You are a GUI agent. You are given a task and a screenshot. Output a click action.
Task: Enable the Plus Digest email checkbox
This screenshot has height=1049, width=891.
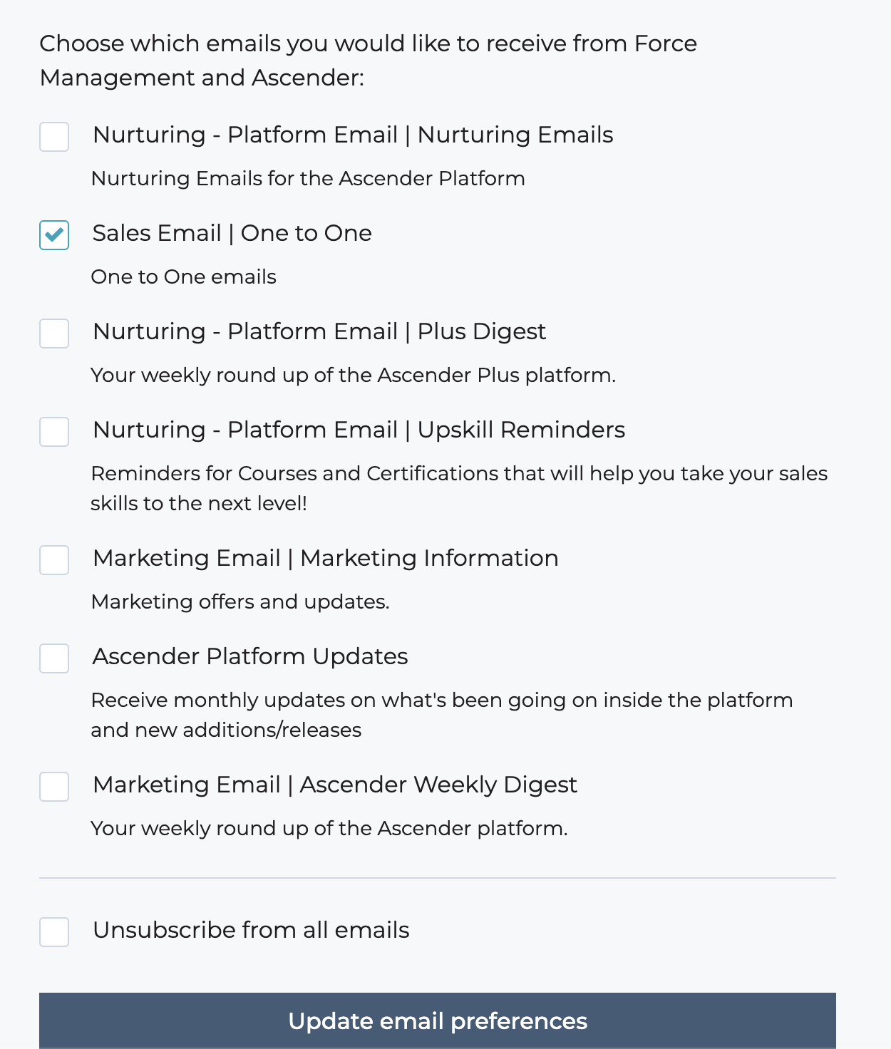pos(54,334)
